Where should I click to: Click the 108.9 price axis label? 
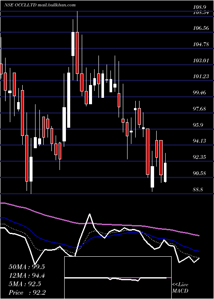pos(199,7)
